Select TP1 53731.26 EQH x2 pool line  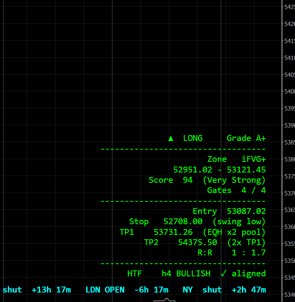coord(192,232)
